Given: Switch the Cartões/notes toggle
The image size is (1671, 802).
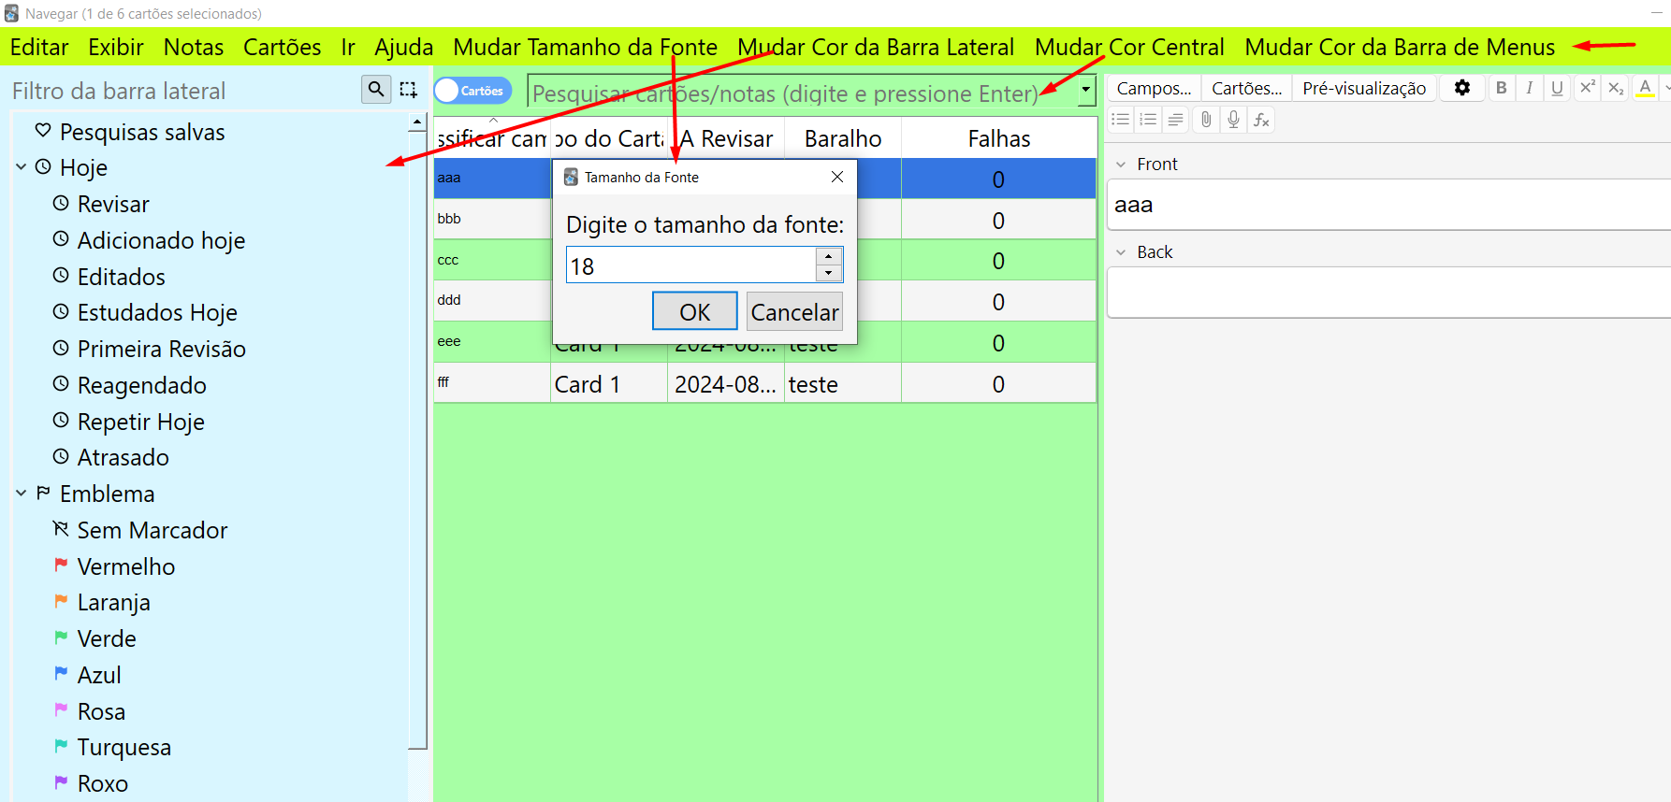Looking at the screenshot, I should point(472,91).
